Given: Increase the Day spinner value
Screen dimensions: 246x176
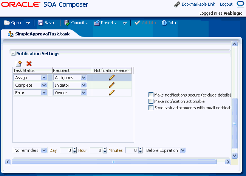Looking at the screenshot, I should pos(75,149).
